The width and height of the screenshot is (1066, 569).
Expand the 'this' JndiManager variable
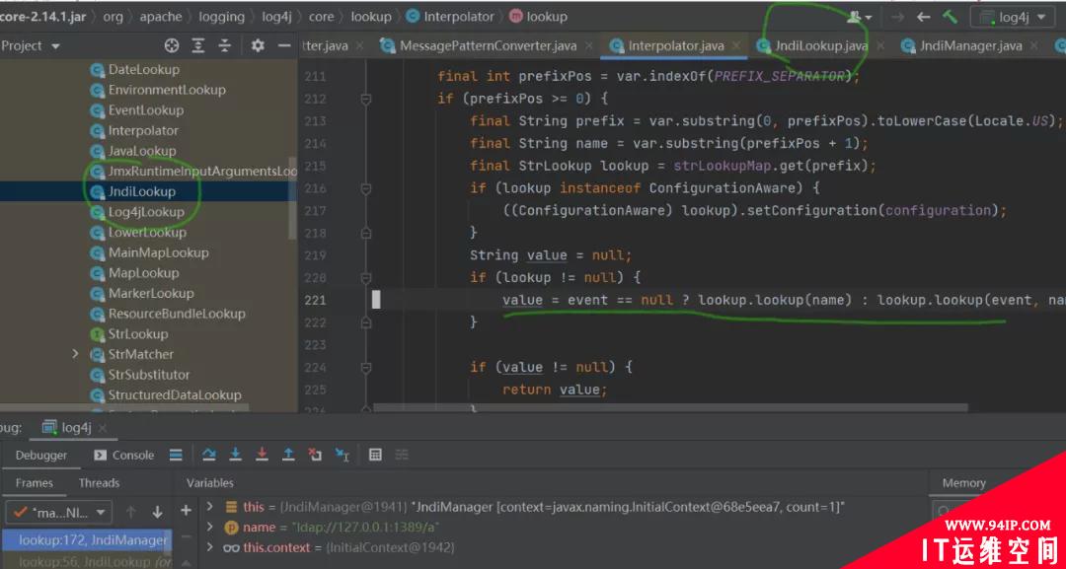(210, 507)
